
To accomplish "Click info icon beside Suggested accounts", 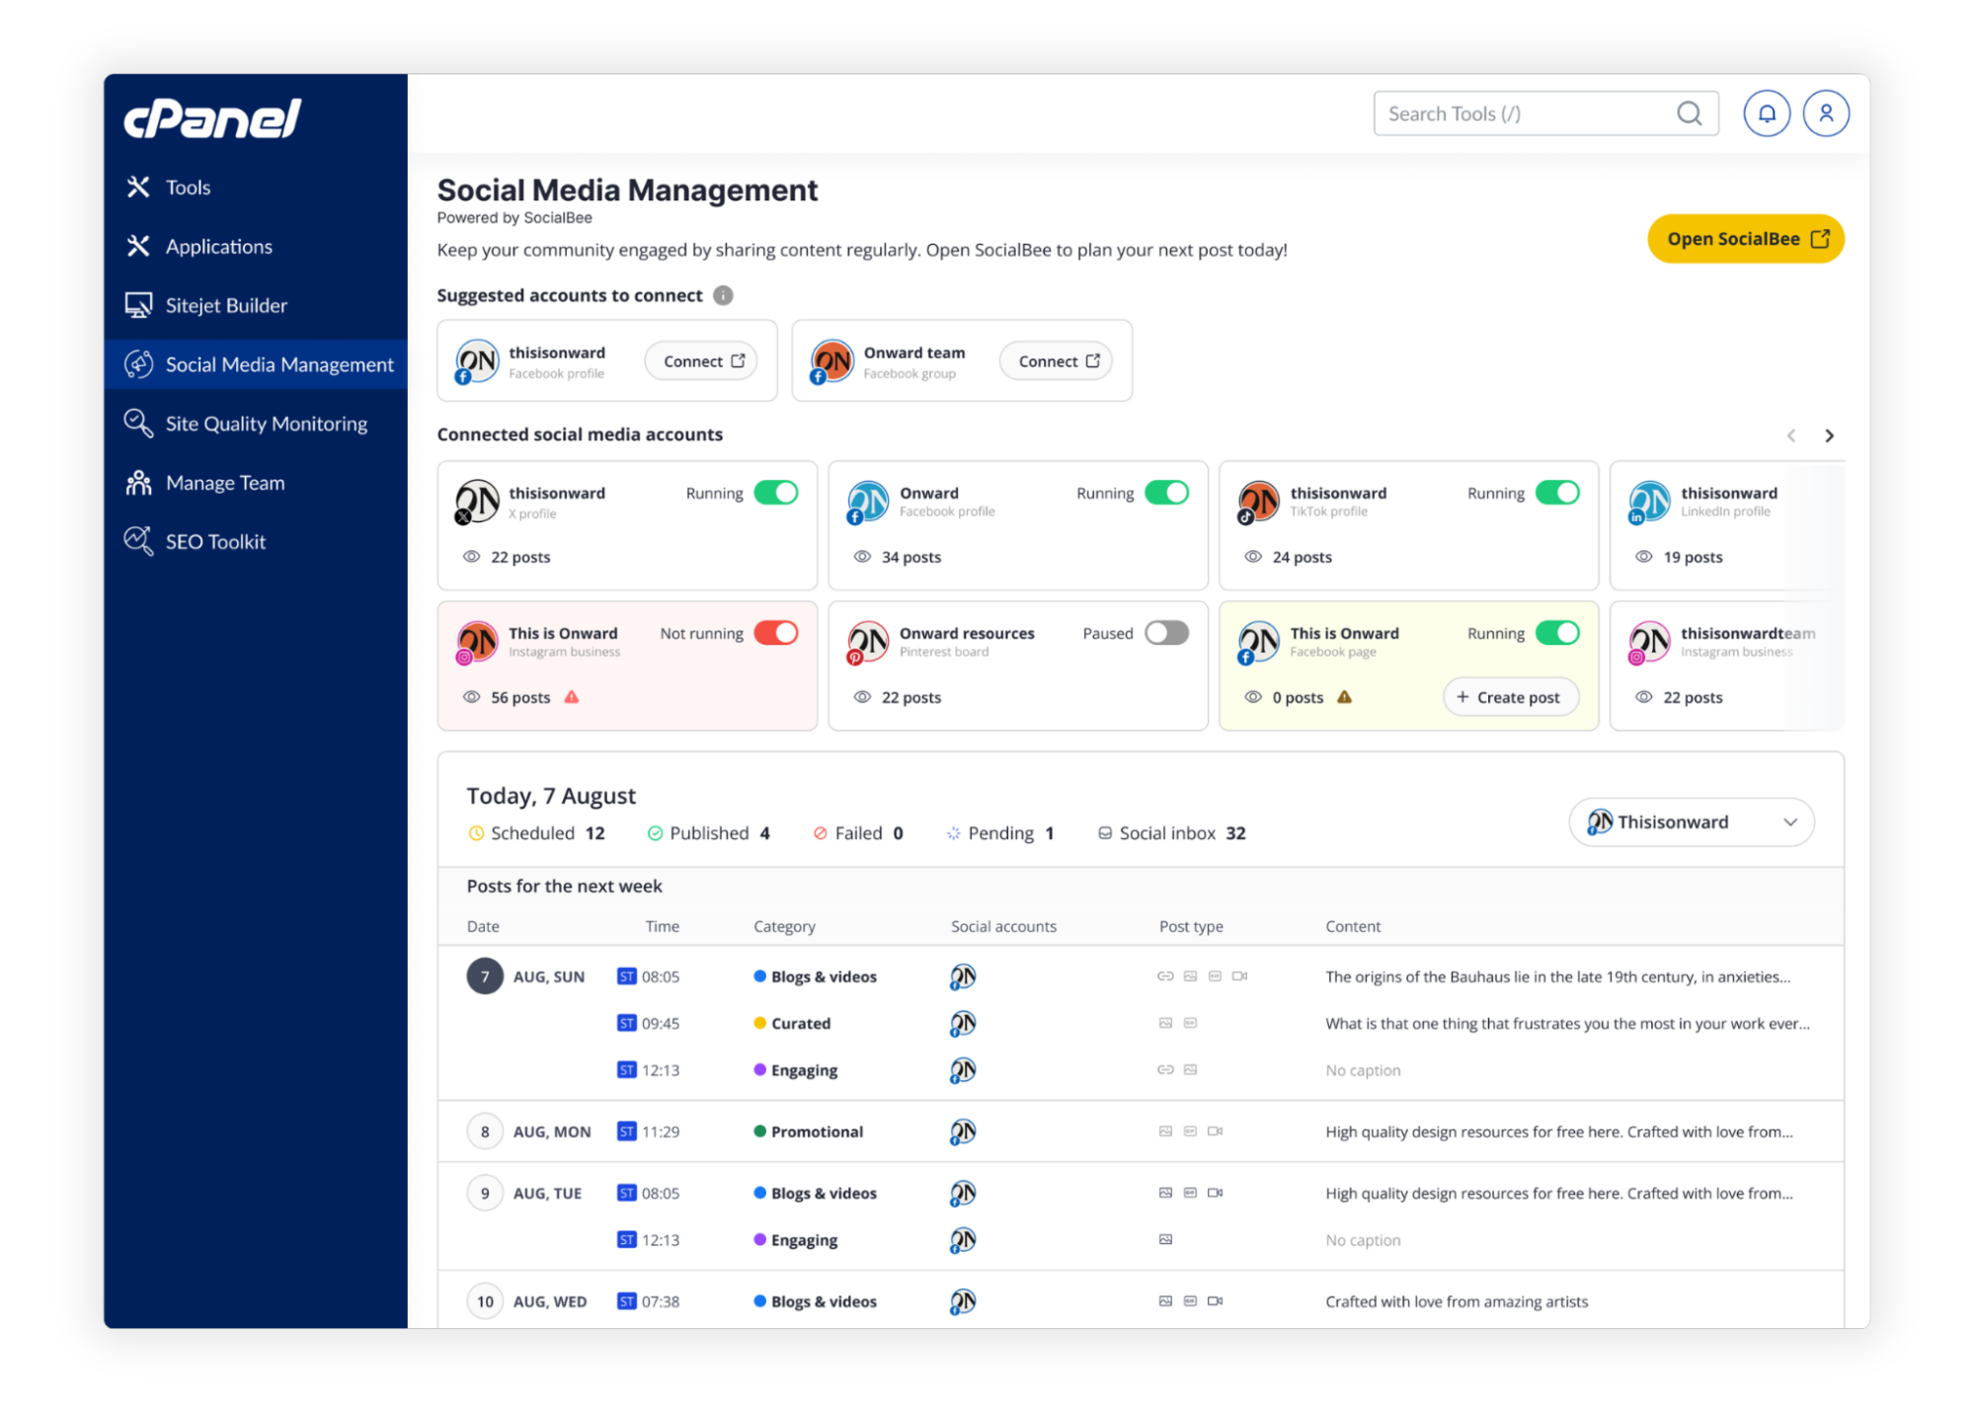I will (x=724, y=295).
